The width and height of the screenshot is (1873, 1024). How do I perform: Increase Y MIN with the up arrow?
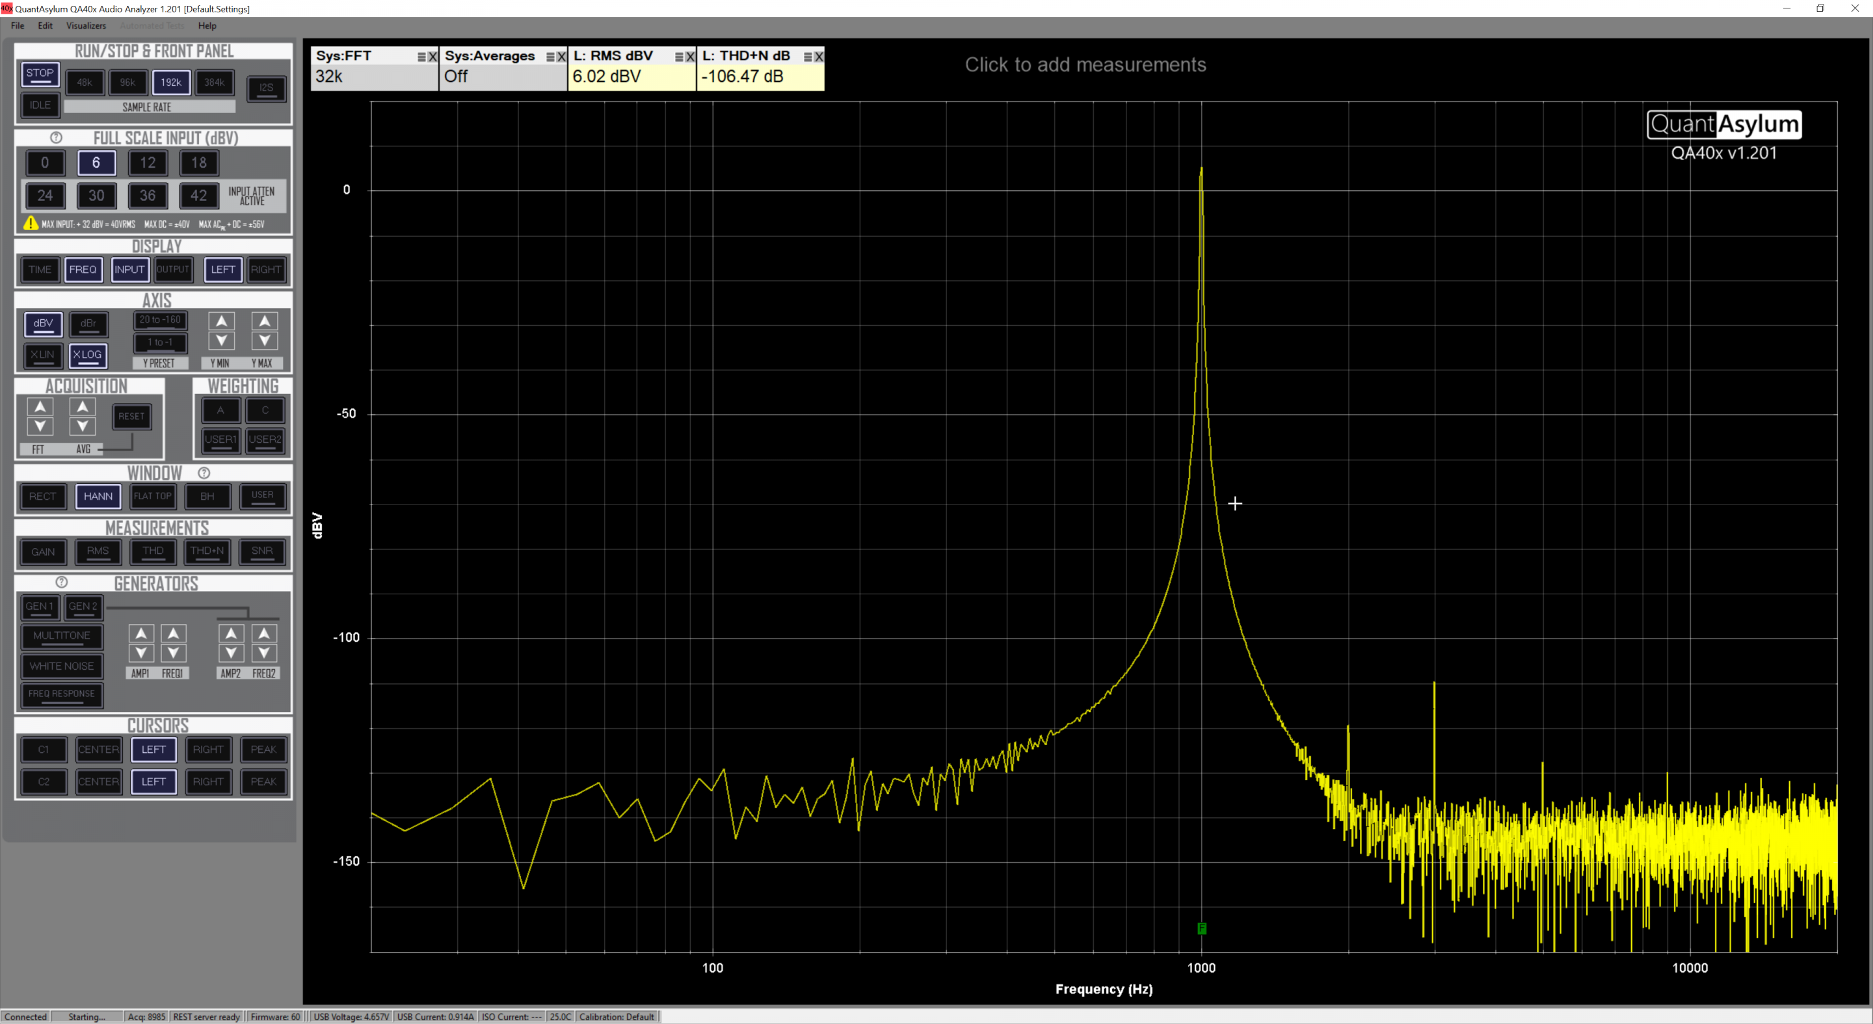click(x=222, y=321)
